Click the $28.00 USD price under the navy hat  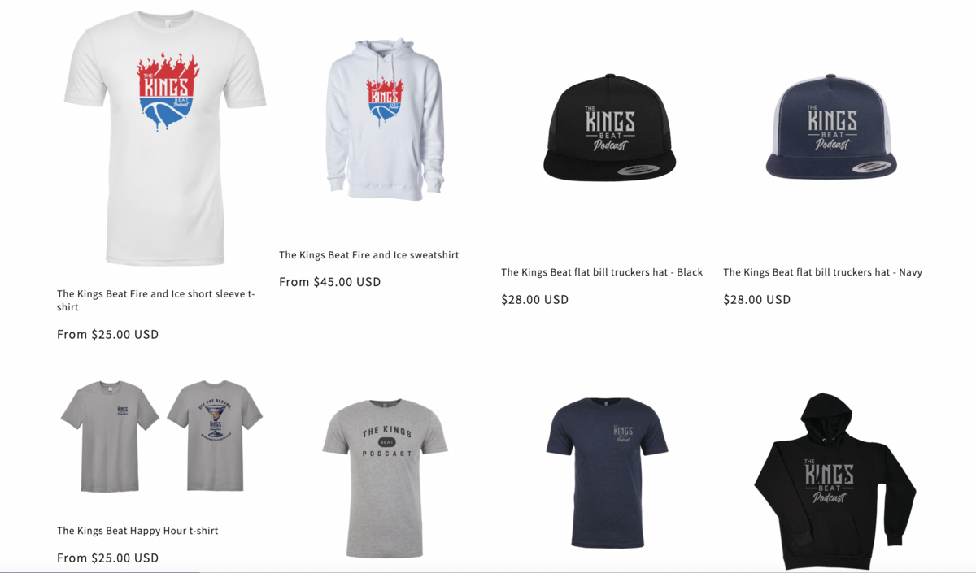point(756,299)
